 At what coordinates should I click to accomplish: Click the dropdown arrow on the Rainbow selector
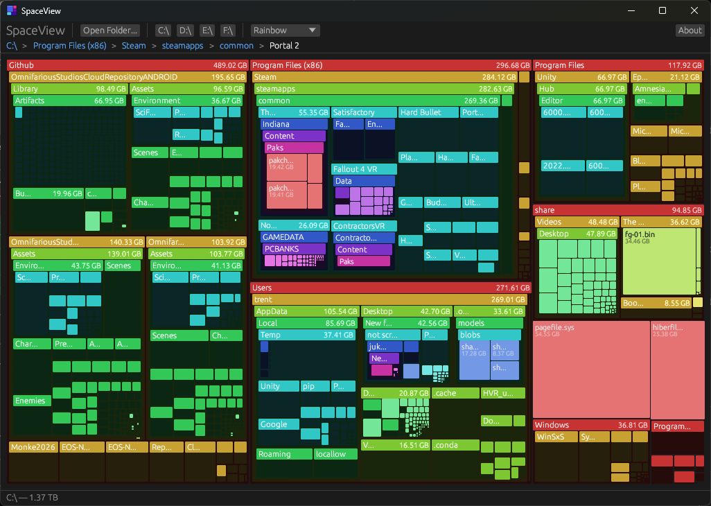tap(312, 30)
